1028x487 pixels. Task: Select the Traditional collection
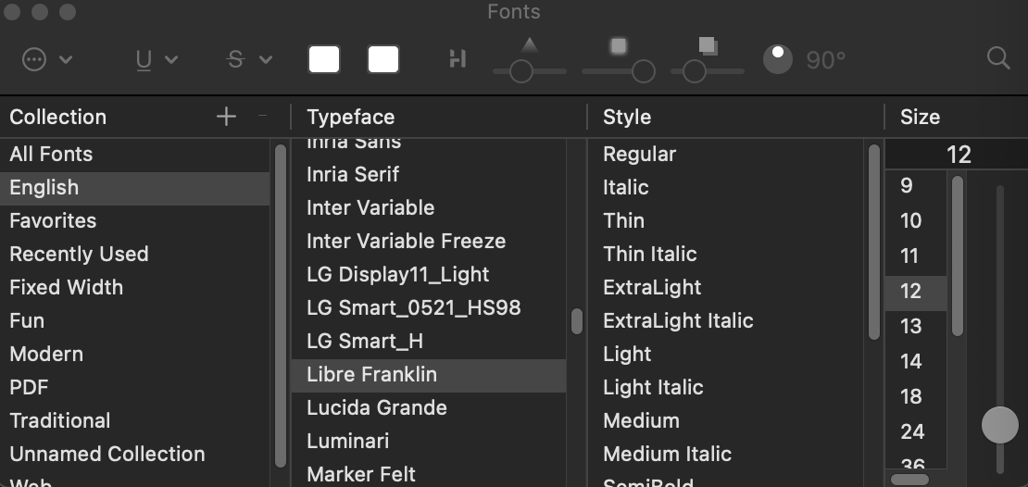tap(135, 421)
